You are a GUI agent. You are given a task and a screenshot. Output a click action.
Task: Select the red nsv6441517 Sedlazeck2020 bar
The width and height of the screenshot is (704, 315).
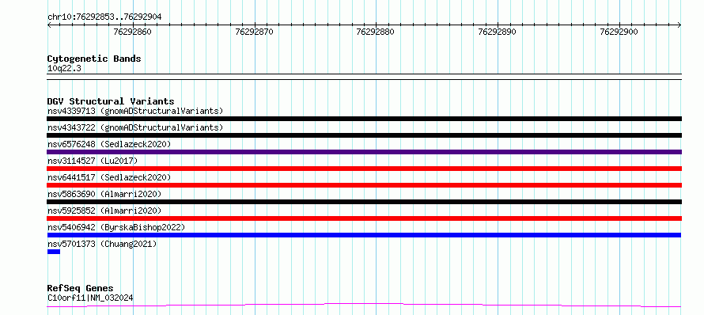364,185
